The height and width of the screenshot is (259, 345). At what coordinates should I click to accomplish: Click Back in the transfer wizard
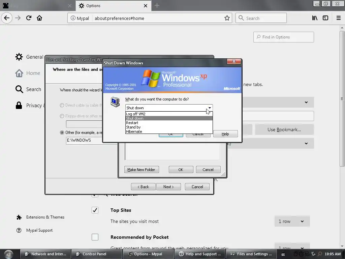[143, 187]
